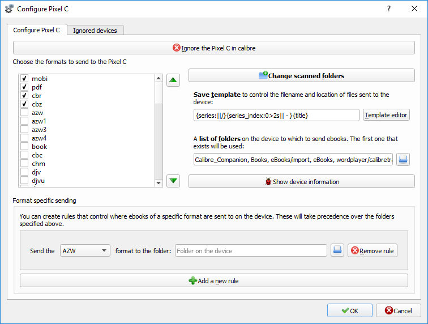Click the list of folders text field
Image resolution: width=428 pixels, height=324 pixels.
[x=293, y=159]
